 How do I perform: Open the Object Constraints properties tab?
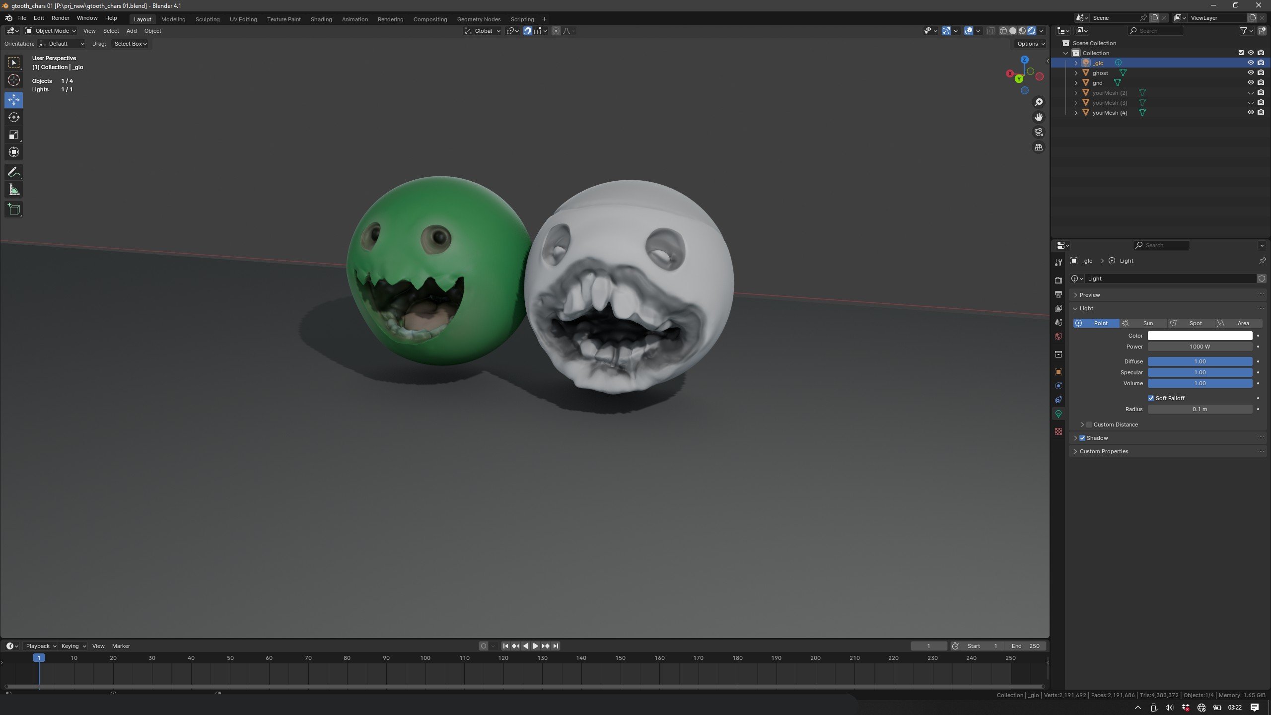(1058, 399)
